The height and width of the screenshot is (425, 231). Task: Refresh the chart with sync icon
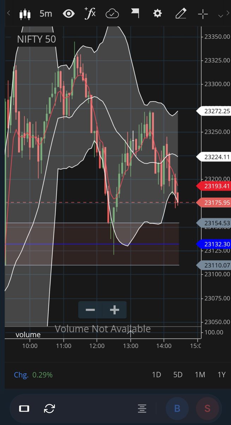pos(49,409)
